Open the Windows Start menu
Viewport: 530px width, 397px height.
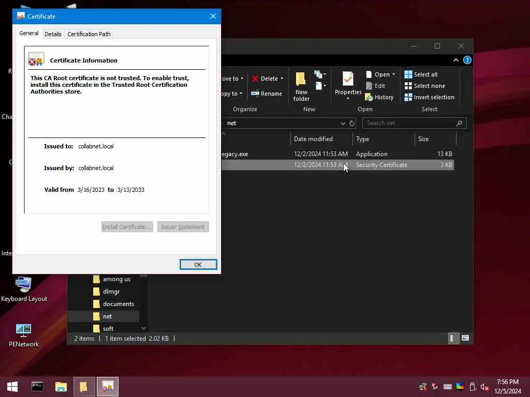(12, 387)
